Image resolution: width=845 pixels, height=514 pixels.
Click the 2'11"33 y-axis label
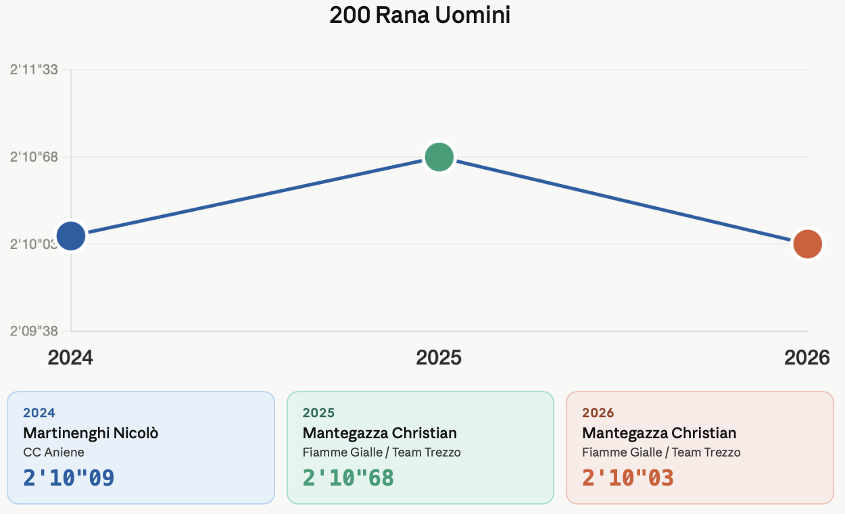[33, 70]
